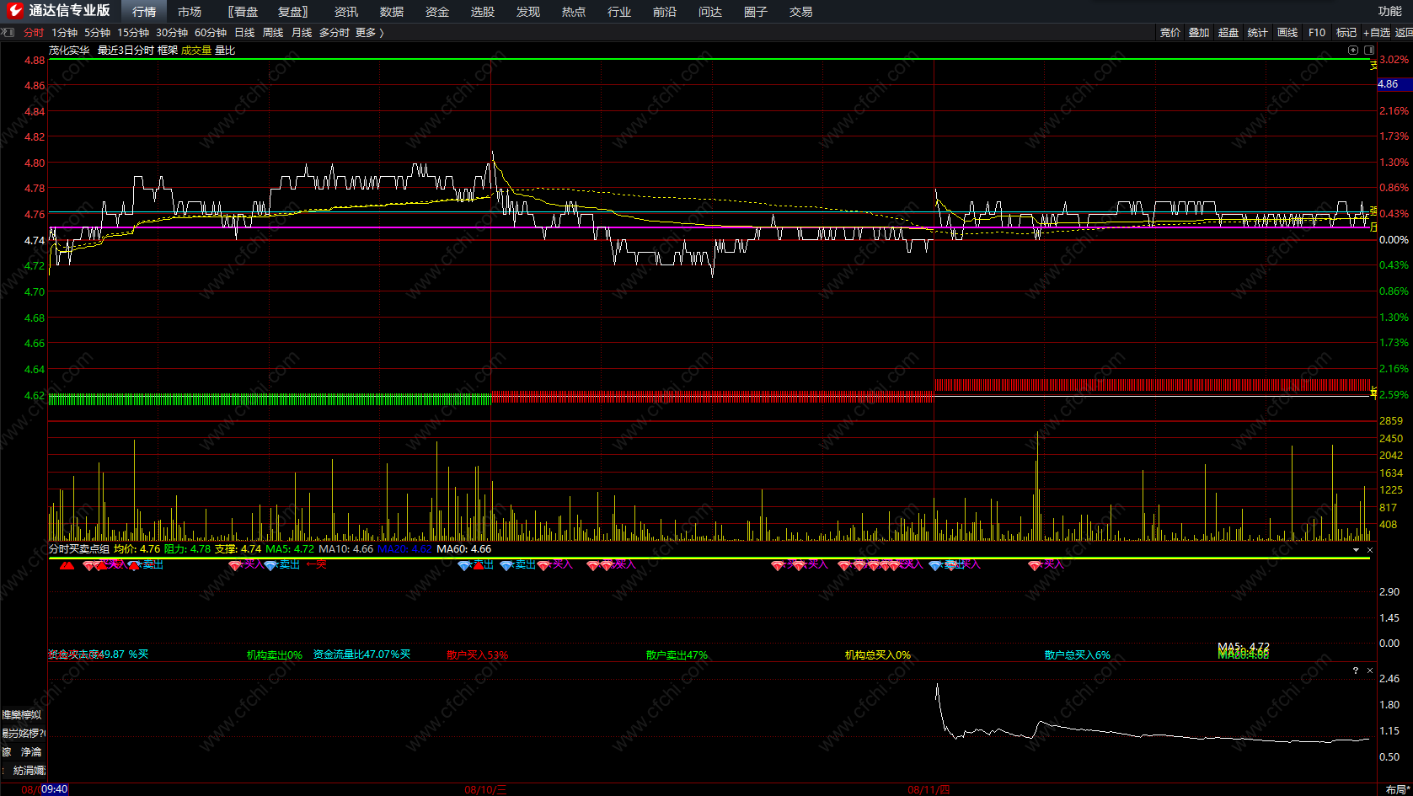Close the bottom indicator panel
The width and height of the screenshot is (1413, 796).
point(1370,670)
